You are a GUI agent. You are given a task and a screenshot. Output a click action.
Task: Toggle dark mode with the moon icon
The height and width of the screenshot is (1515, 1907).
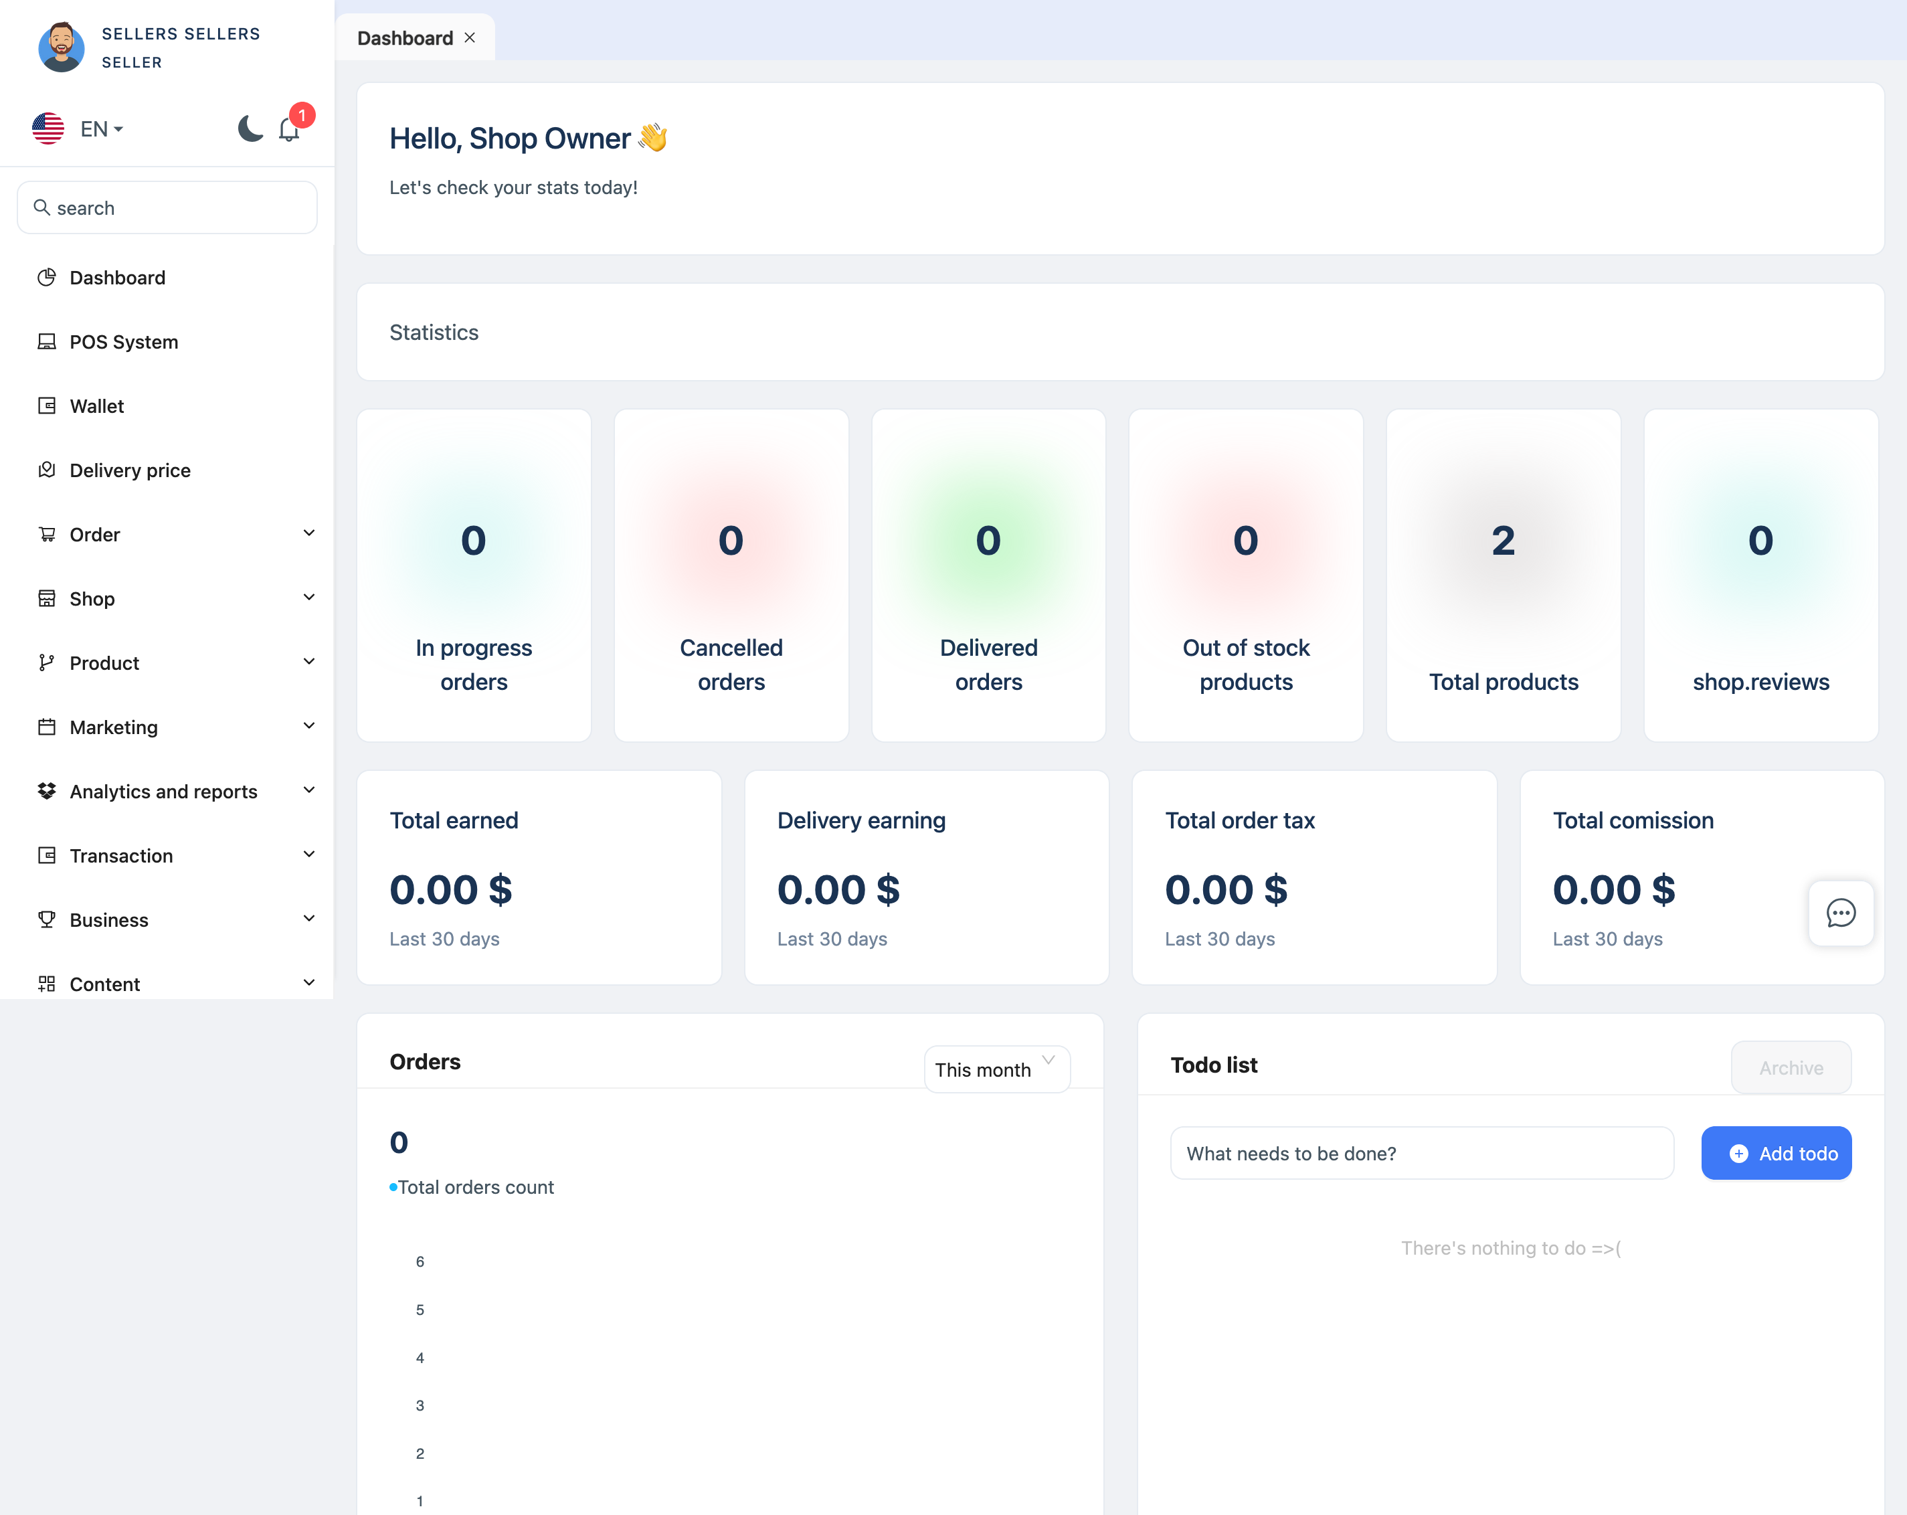pos(250,129)
